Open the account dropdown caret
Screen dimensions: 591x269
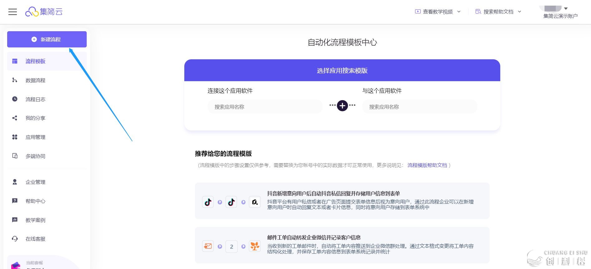coord(566,8)
